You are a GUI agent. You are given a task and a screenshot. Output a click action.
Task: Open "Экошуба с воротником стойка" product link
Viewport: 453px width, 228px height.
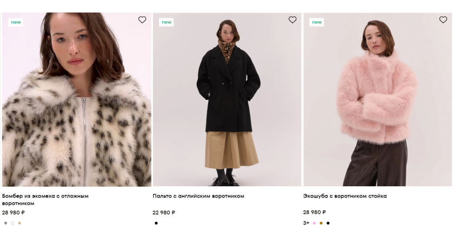345,196
